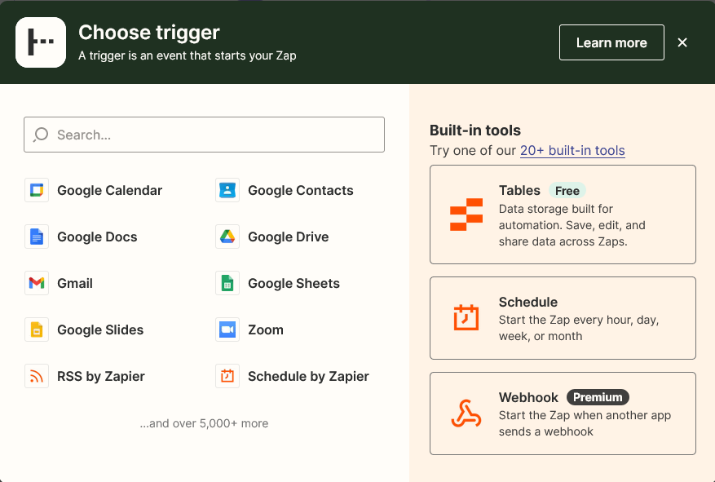Click the '...and over 5,000+ more' text

coord(204,423)
